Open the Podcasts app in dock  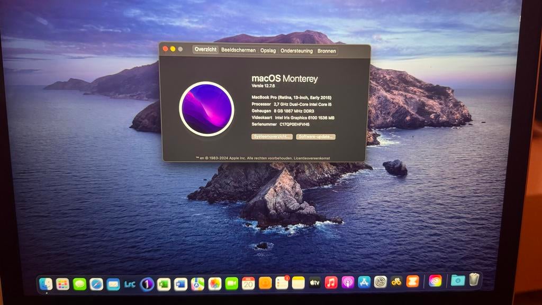(348, 283)
